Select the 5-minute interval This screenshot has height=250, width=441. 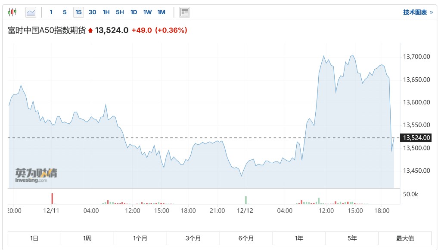coord(65,12)
